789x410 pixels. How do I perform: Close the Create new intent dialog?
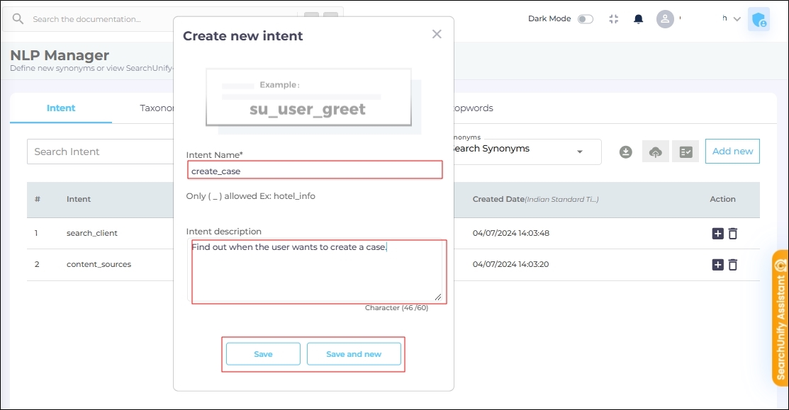click(437, 34)
